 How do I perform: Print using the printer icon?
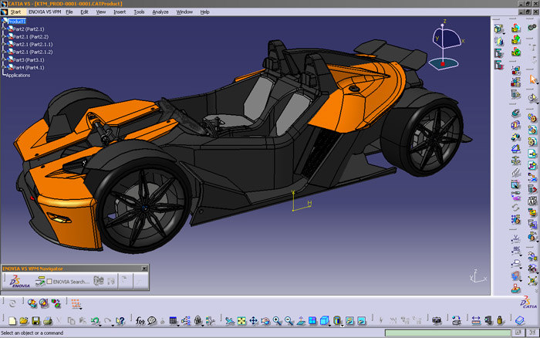[x=48, y=321]
